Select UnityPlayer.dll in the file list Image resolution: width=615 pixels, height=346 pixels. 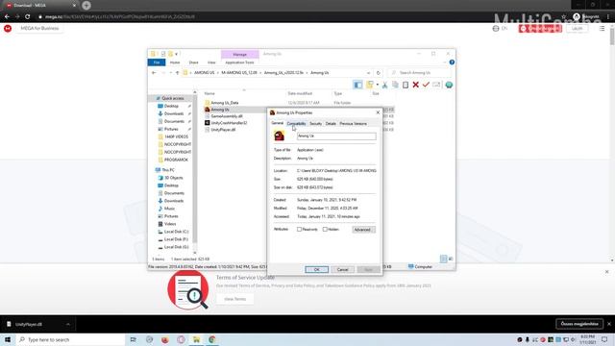click(x=223, y=130)
